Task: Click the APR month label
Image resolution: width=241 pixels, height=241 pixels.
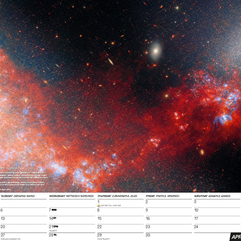Action: pos(236,237)
